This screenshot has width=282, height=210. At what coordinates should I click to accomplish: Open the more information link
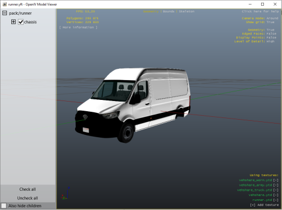[78, 27]
